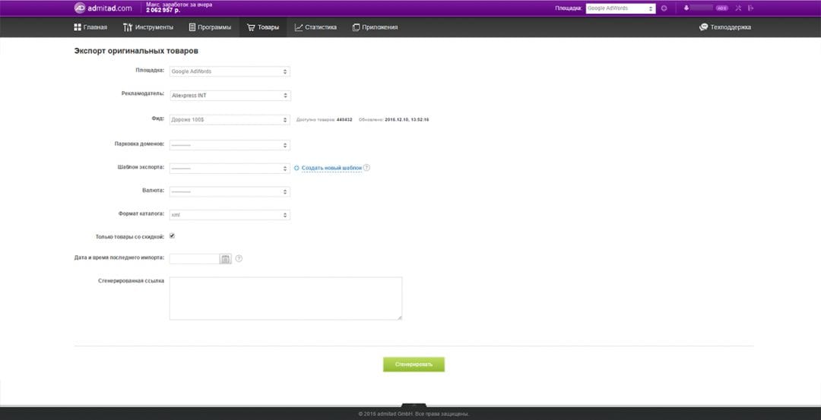This screenshot has height=420, width=821.
Task: Open the Площадка dropdown in the form
Action: tap(230, 71)
